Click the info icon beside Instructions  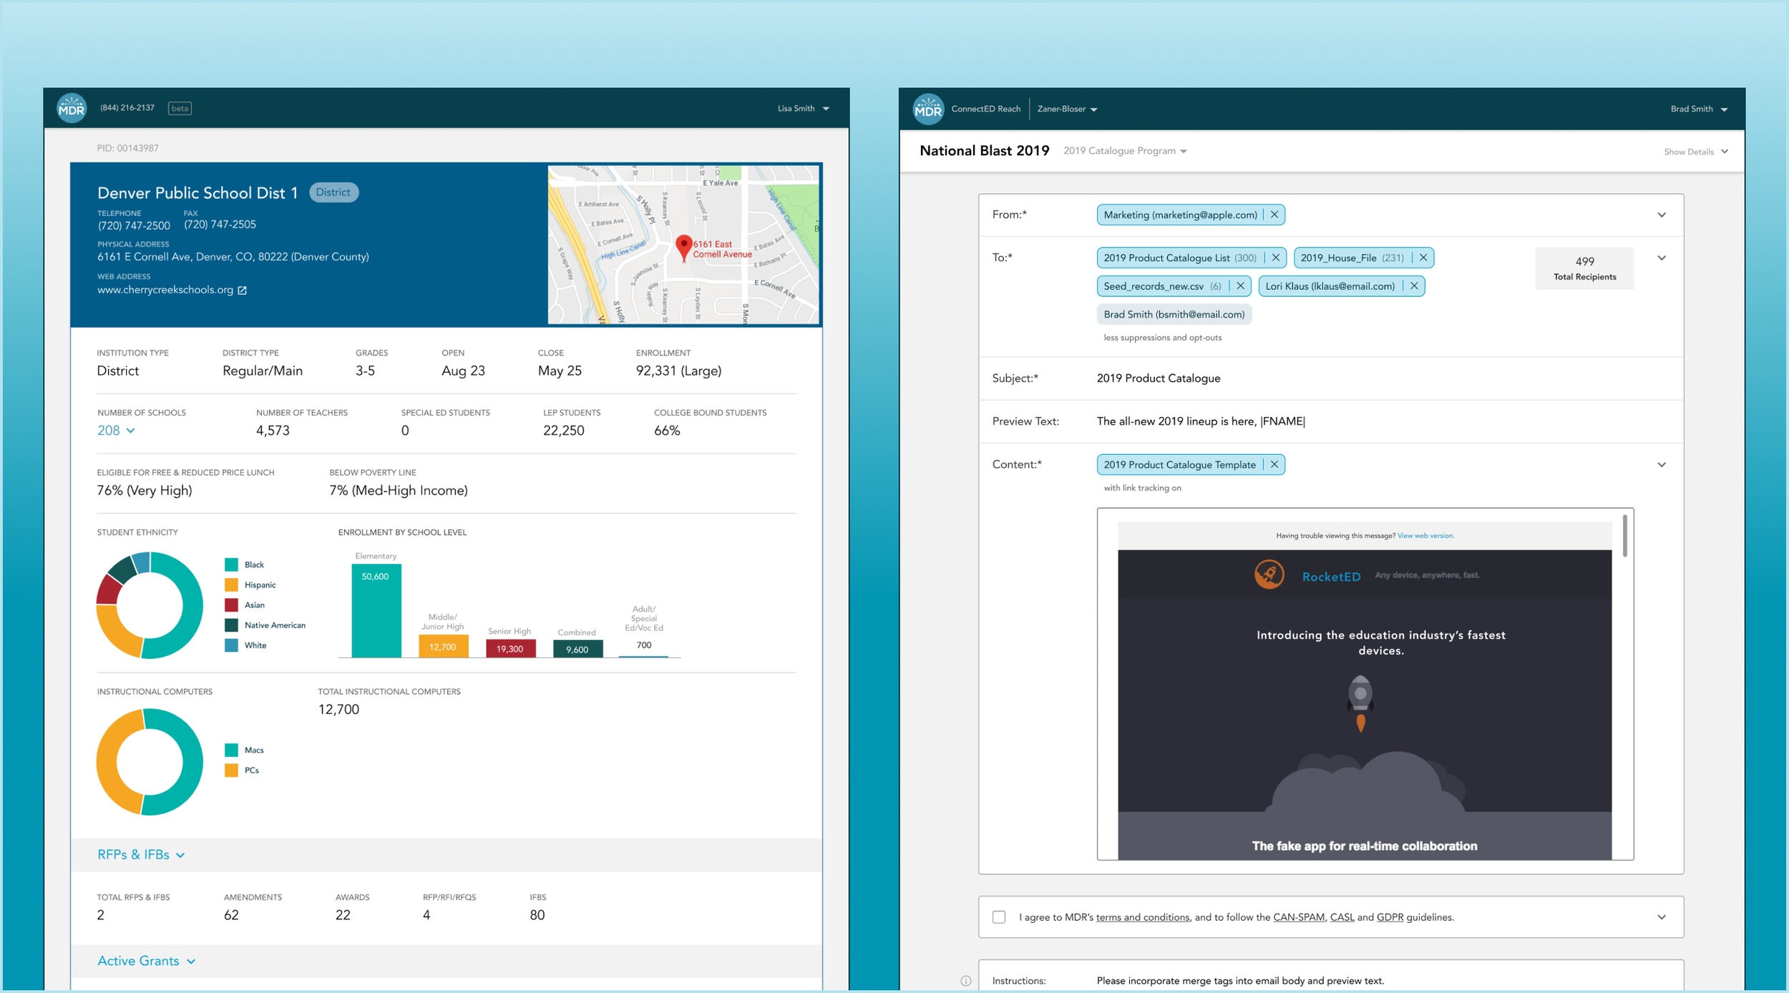966,981
